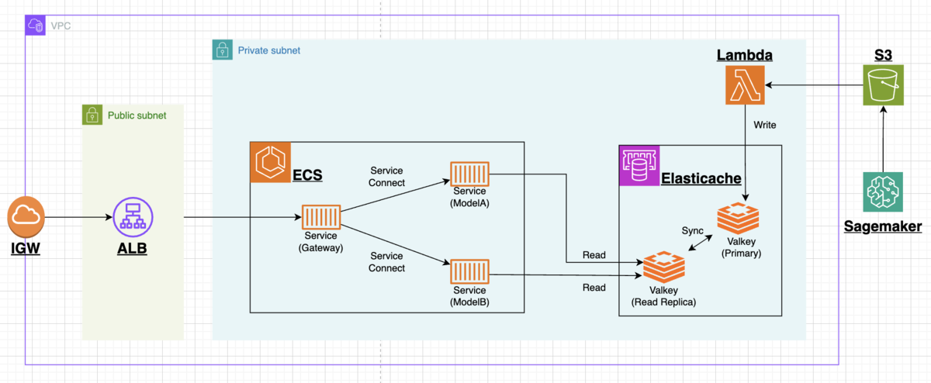The height and width of the screenshot is (383, 931).
Task: Select the S3 heading label
Action: (x=883, y=55)
